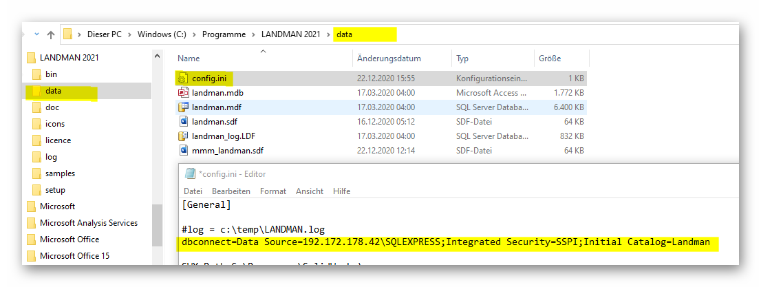Open the licence folder in sidebar
Image resolution: width=761 pixels, height=287 pixels.
pyautogui.click(x=58, y=140)
